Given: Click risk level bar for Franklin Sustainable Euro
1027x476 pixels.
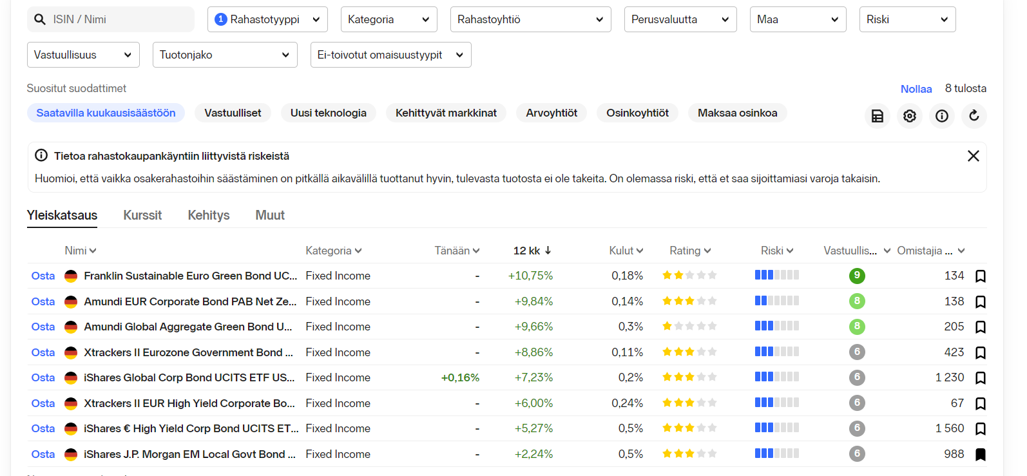Looking at the screenshot, I should click(x=777, y=275).
